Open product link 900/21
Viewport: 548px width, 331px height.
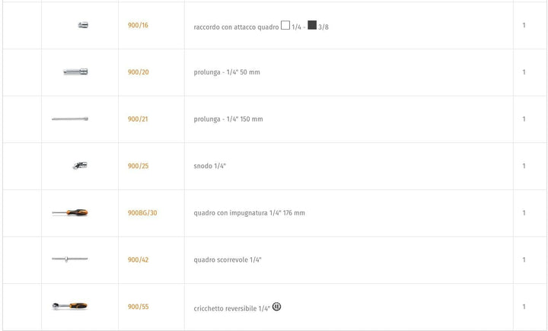[138, 119]
